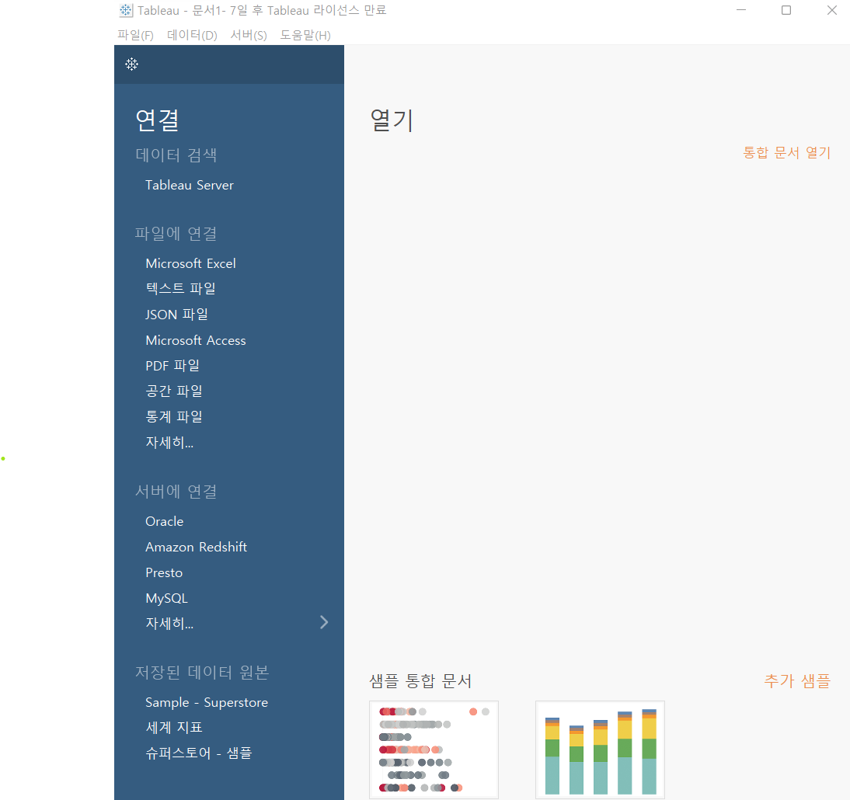Image resolution: width=850 pixels, height=800 pixels.
Task: Open the 파일(F) menu
Action: [135, 35]
